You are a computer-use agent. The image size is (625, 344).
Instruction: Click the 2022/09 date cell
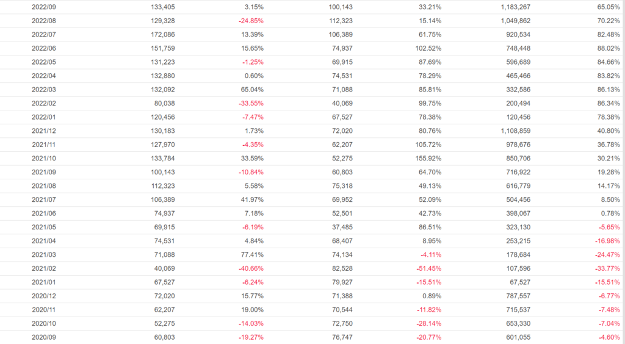click(x=44, y=7)
